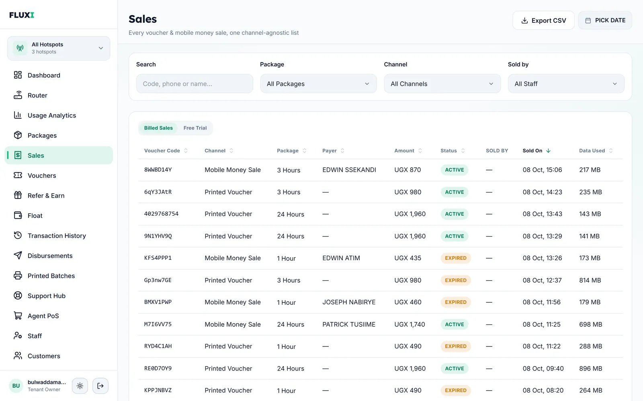Select the Packages box icon
The image size is (643, 401).
coord(18,135)
